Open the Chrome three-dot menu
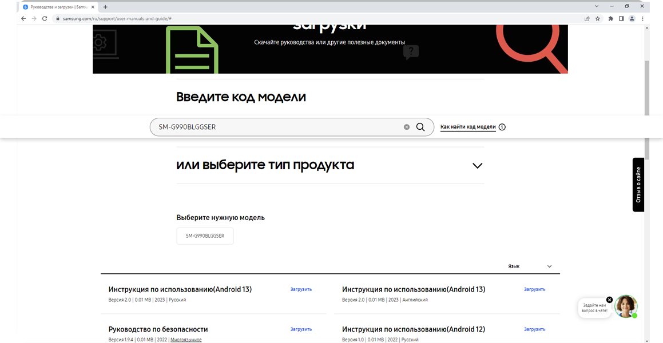The image size is (663, 343). click(643, 19)
